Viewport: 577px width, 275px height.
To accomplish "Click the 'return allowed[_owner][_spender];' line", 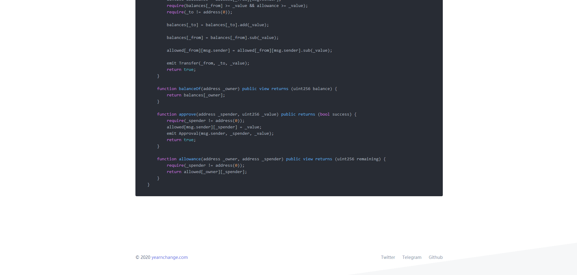I will pyautogui.click(x=207, y=172).
